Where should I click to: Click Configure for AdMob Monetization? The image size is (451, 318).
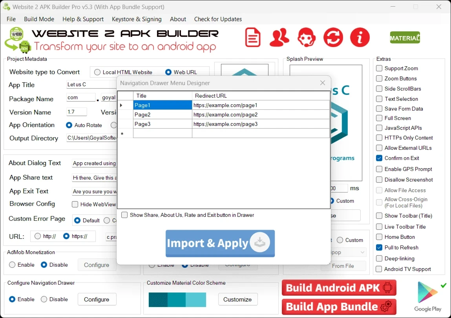click(97, 265)
